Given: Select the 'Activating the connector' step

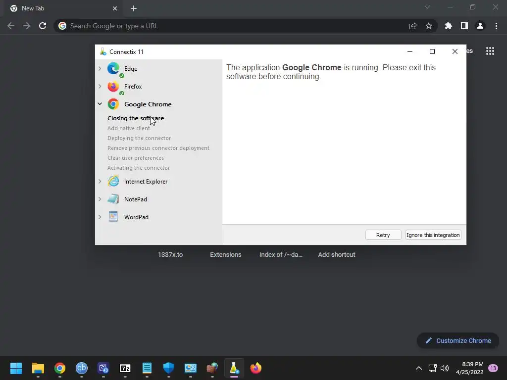Looking at the screenshot, I should click(x=139, y=168).
